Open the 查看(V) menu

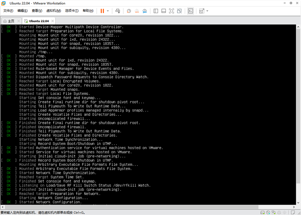[x=37, y=11]
